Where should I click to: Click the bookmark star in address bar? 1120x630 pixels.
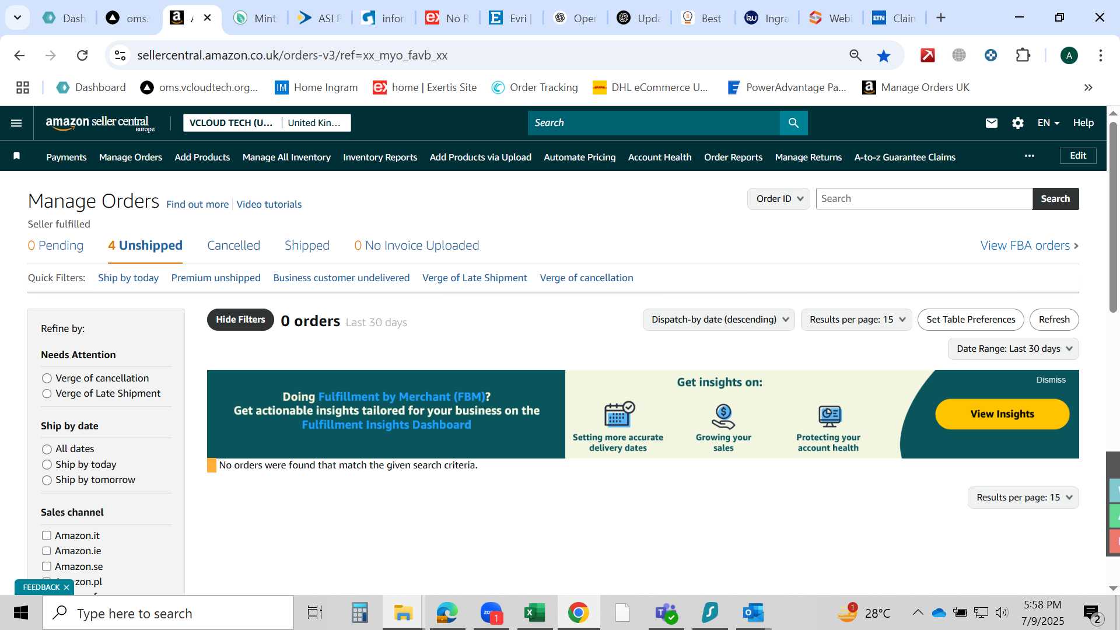[884, 55]
